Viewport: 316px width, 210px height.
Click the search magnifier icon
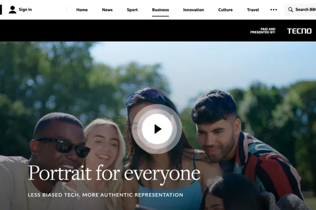[290, 9]
